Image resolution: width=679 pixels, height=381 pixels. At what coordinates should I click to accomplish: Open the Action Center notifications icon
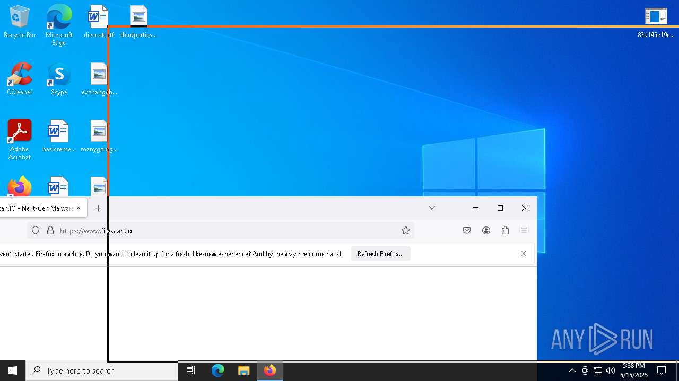[x=661, y=370]
